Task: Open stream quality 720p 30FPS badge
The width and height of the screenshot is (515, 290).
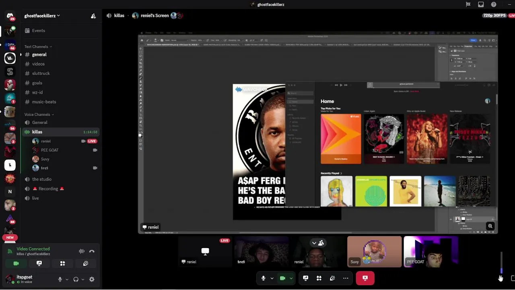Action: click(x=494, y=16)
